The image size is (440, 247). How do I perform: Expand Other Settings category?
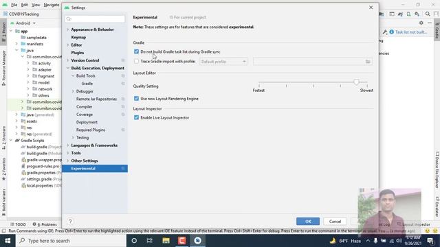[x=68, y=161]
